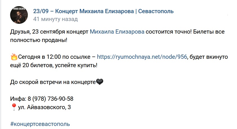Image resolution: width=237 pixels, height=129 pixels.
Task: Click the text "Друзья, 23 сентября концерт"
Action: [49, 32]
